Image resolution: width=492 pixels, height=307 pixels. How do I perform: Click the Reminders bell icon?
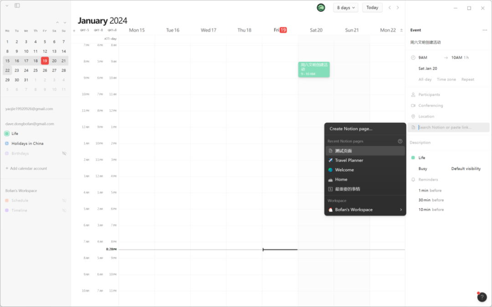413,180
